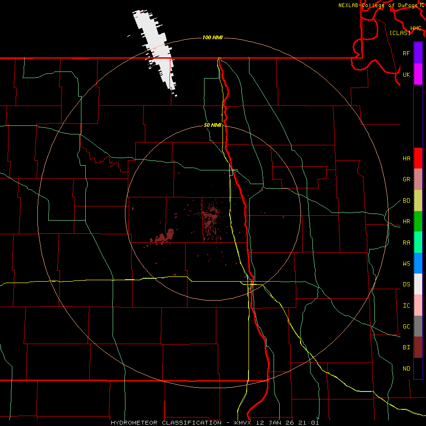Click the [CLAS] unit label

(400, 33)
